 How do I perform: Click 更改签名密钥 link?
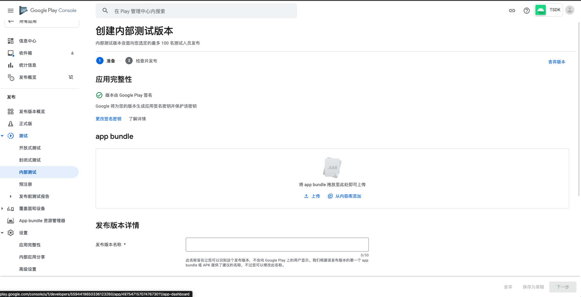pyautogui.click(x=108, y=119)
